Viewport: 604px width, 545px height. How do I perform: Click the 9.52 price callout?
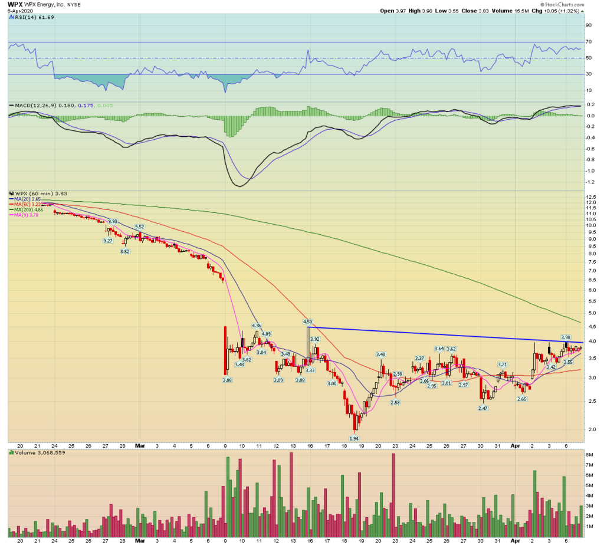(x=139, y=227)
